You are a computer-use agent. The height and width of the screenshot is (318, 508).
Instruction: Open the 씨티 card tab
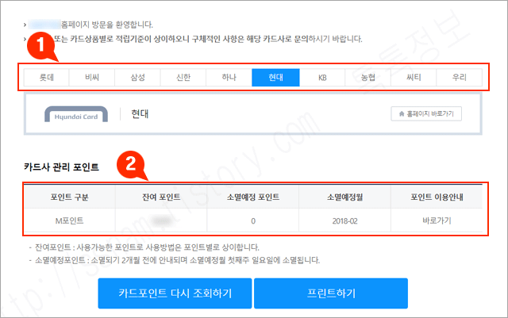(414, 78)
